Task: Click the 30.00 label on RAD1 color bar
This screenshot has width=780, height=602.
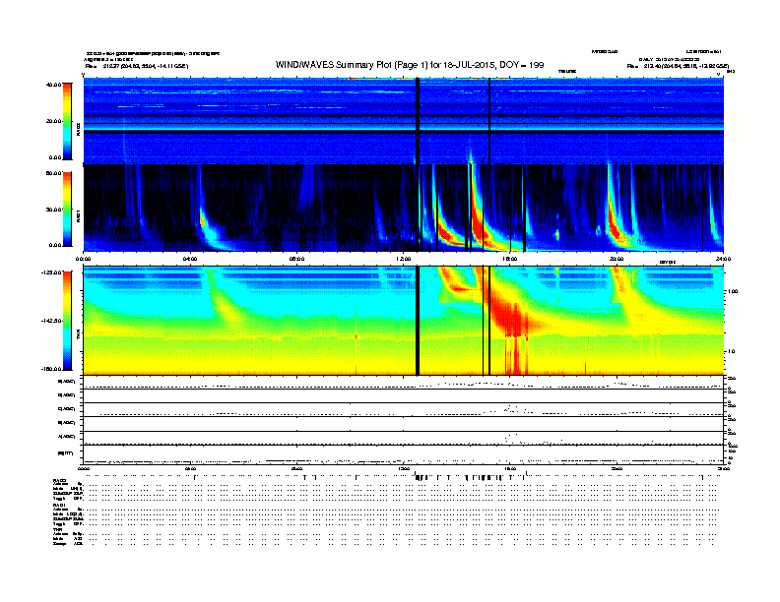Action: [53, 210]
